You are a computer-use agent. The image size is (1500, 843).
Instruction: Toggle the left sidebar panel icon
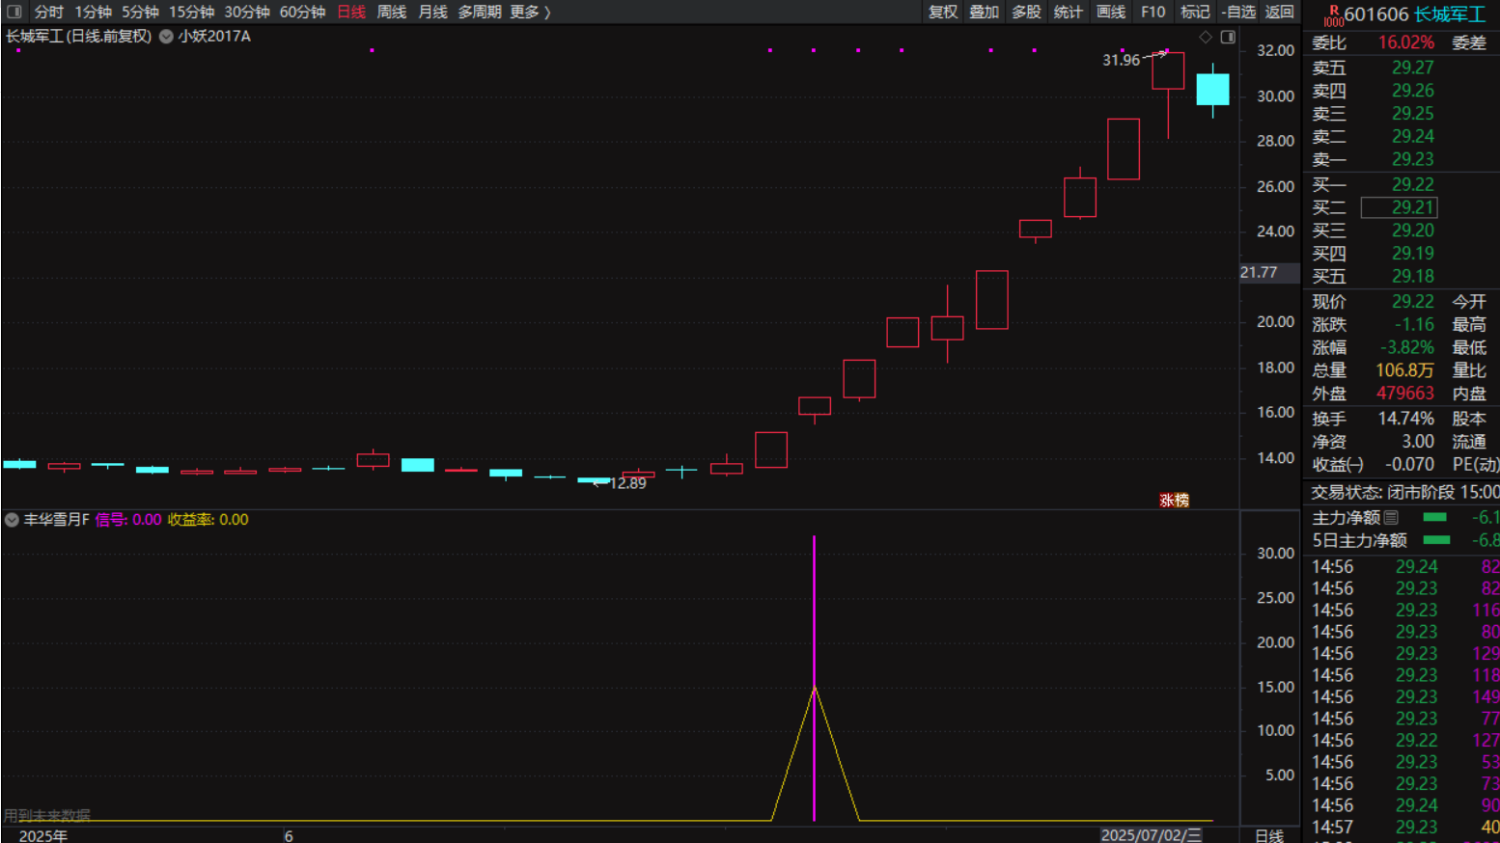coord(14,12)
